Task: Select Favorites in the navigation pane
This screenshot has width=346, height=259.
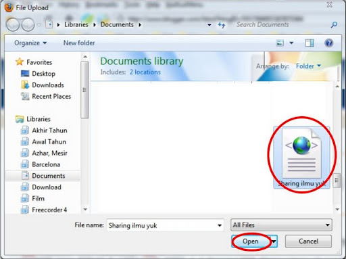Action: click(39, 62)
